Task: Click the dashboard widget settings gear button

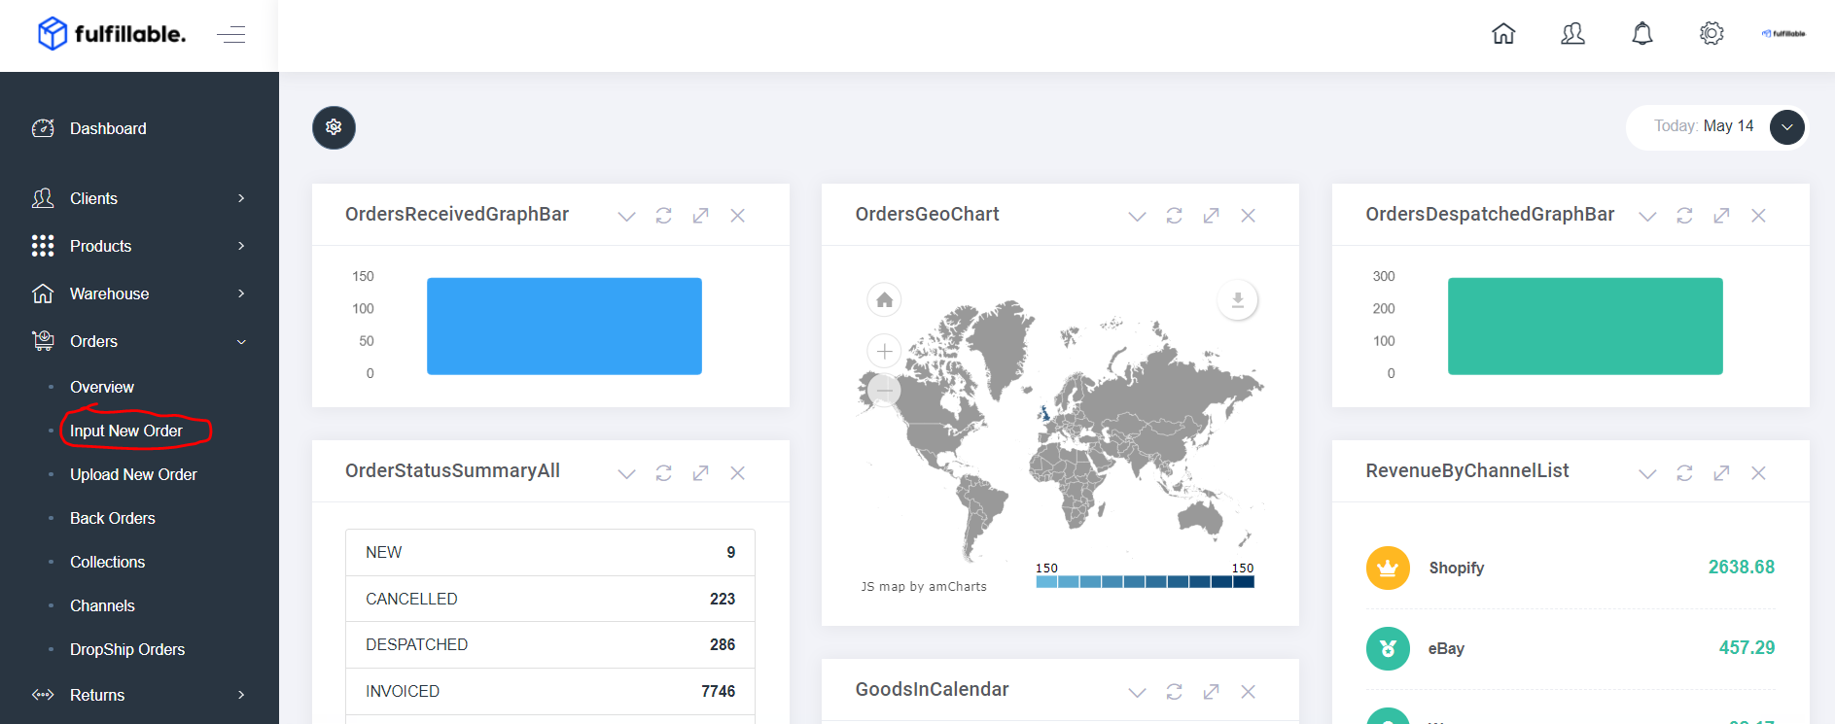Action: click(x=334, y=127)
